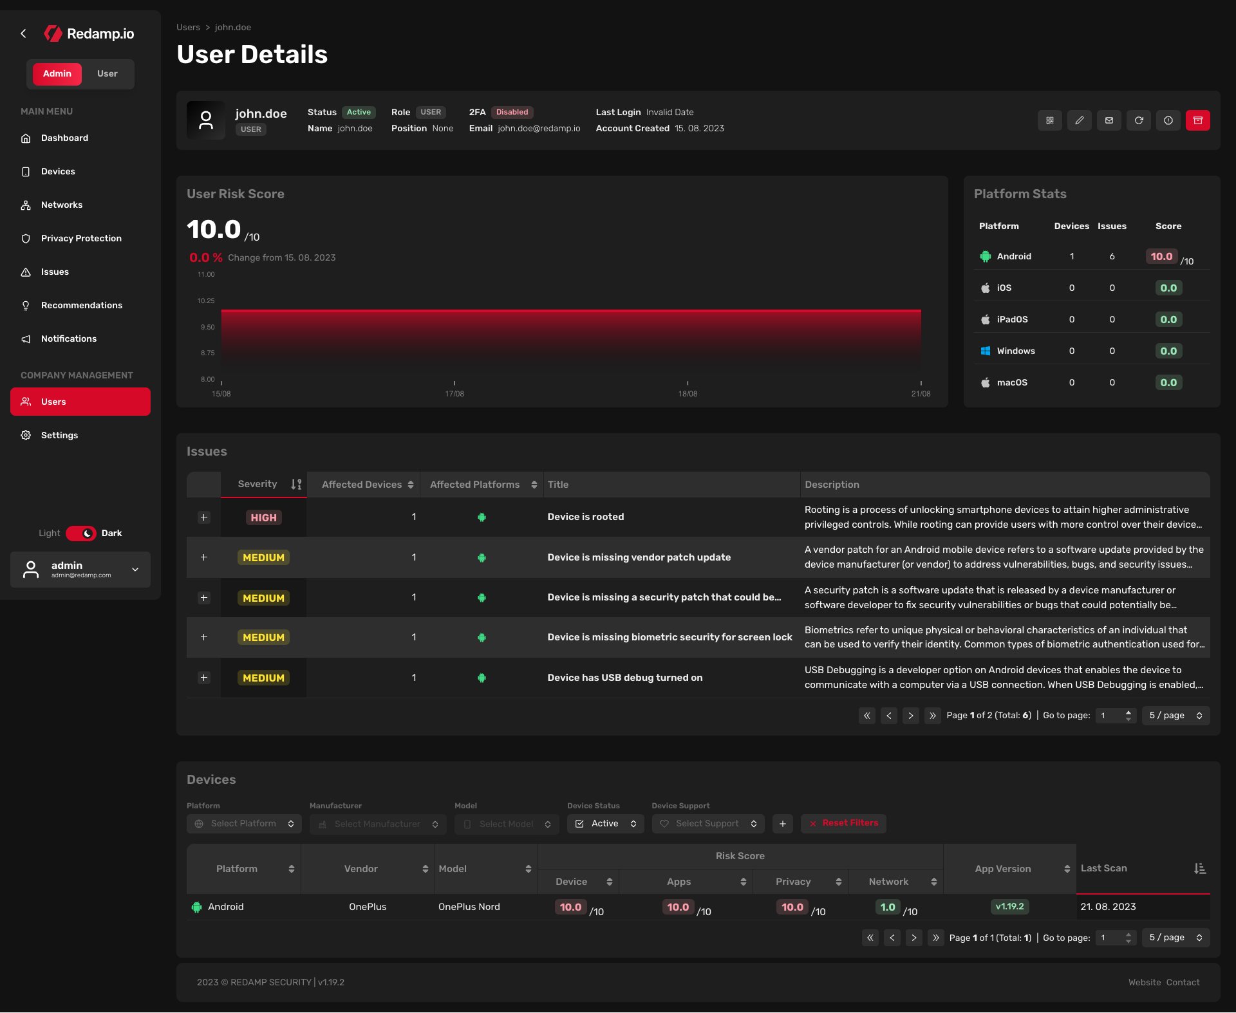Screen dimensions: 1236x1013
Task: Click the delete user icon (red trash)
Action: pyautogui.click(x=1198, y=121)
